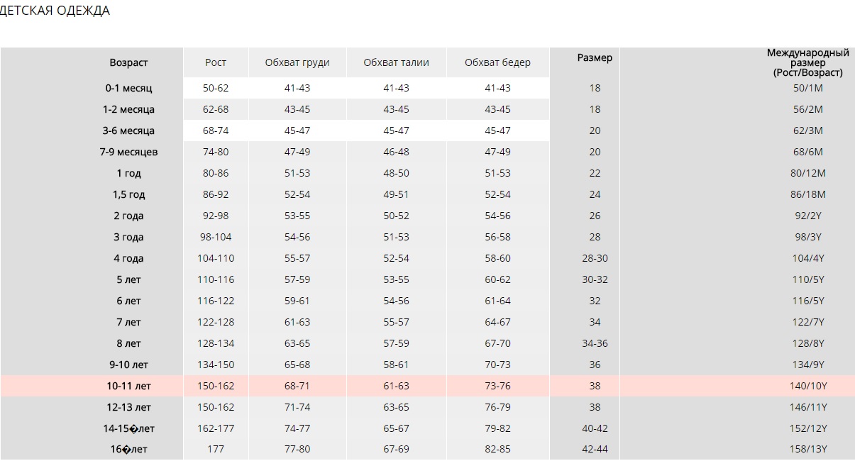Select size cell '28-30'
Screen dimensions: 855x461
(595, 258)
